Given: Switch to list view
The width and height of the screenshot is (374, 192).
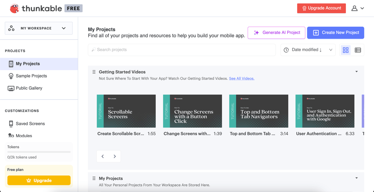Looking at the screenshot, I should 358,50.
